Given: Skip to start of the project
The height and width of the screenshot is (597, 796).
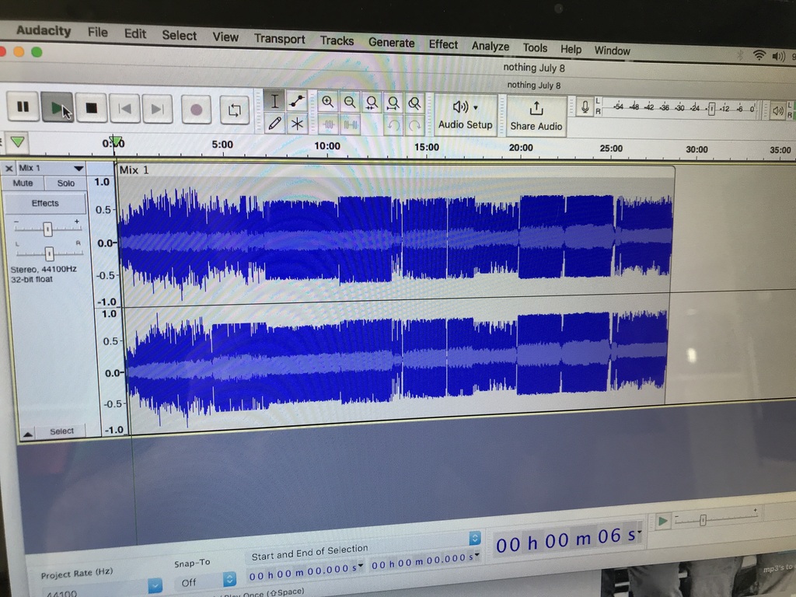Looking at the screenshot, I should 125,109.
